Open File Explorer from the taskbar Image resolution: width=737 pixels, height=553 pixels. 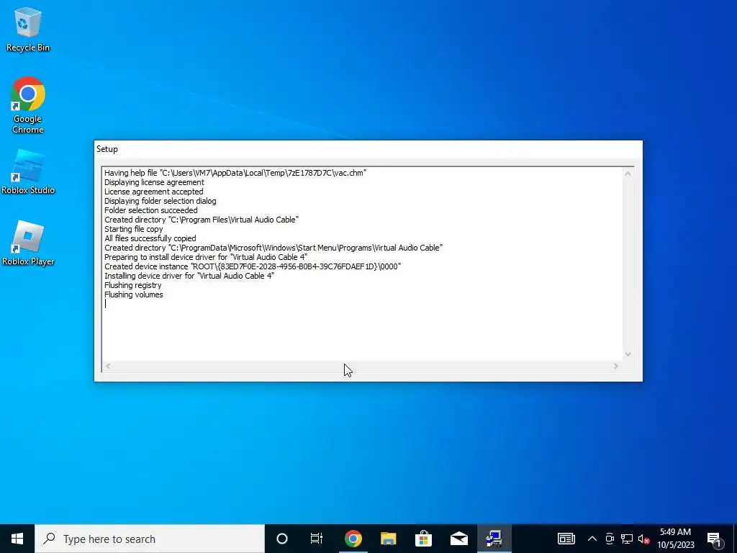coord(388,539)
